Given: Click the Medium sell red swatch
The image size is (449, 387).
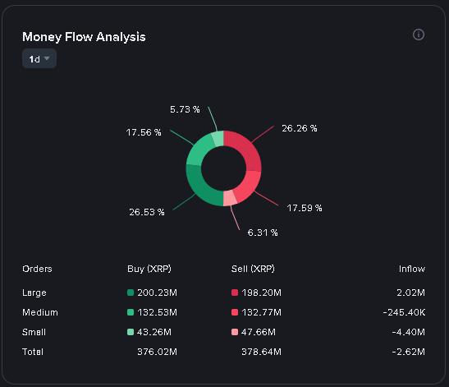Looking at the screenshot, I should pyautogui.click(x=235, y=312).
